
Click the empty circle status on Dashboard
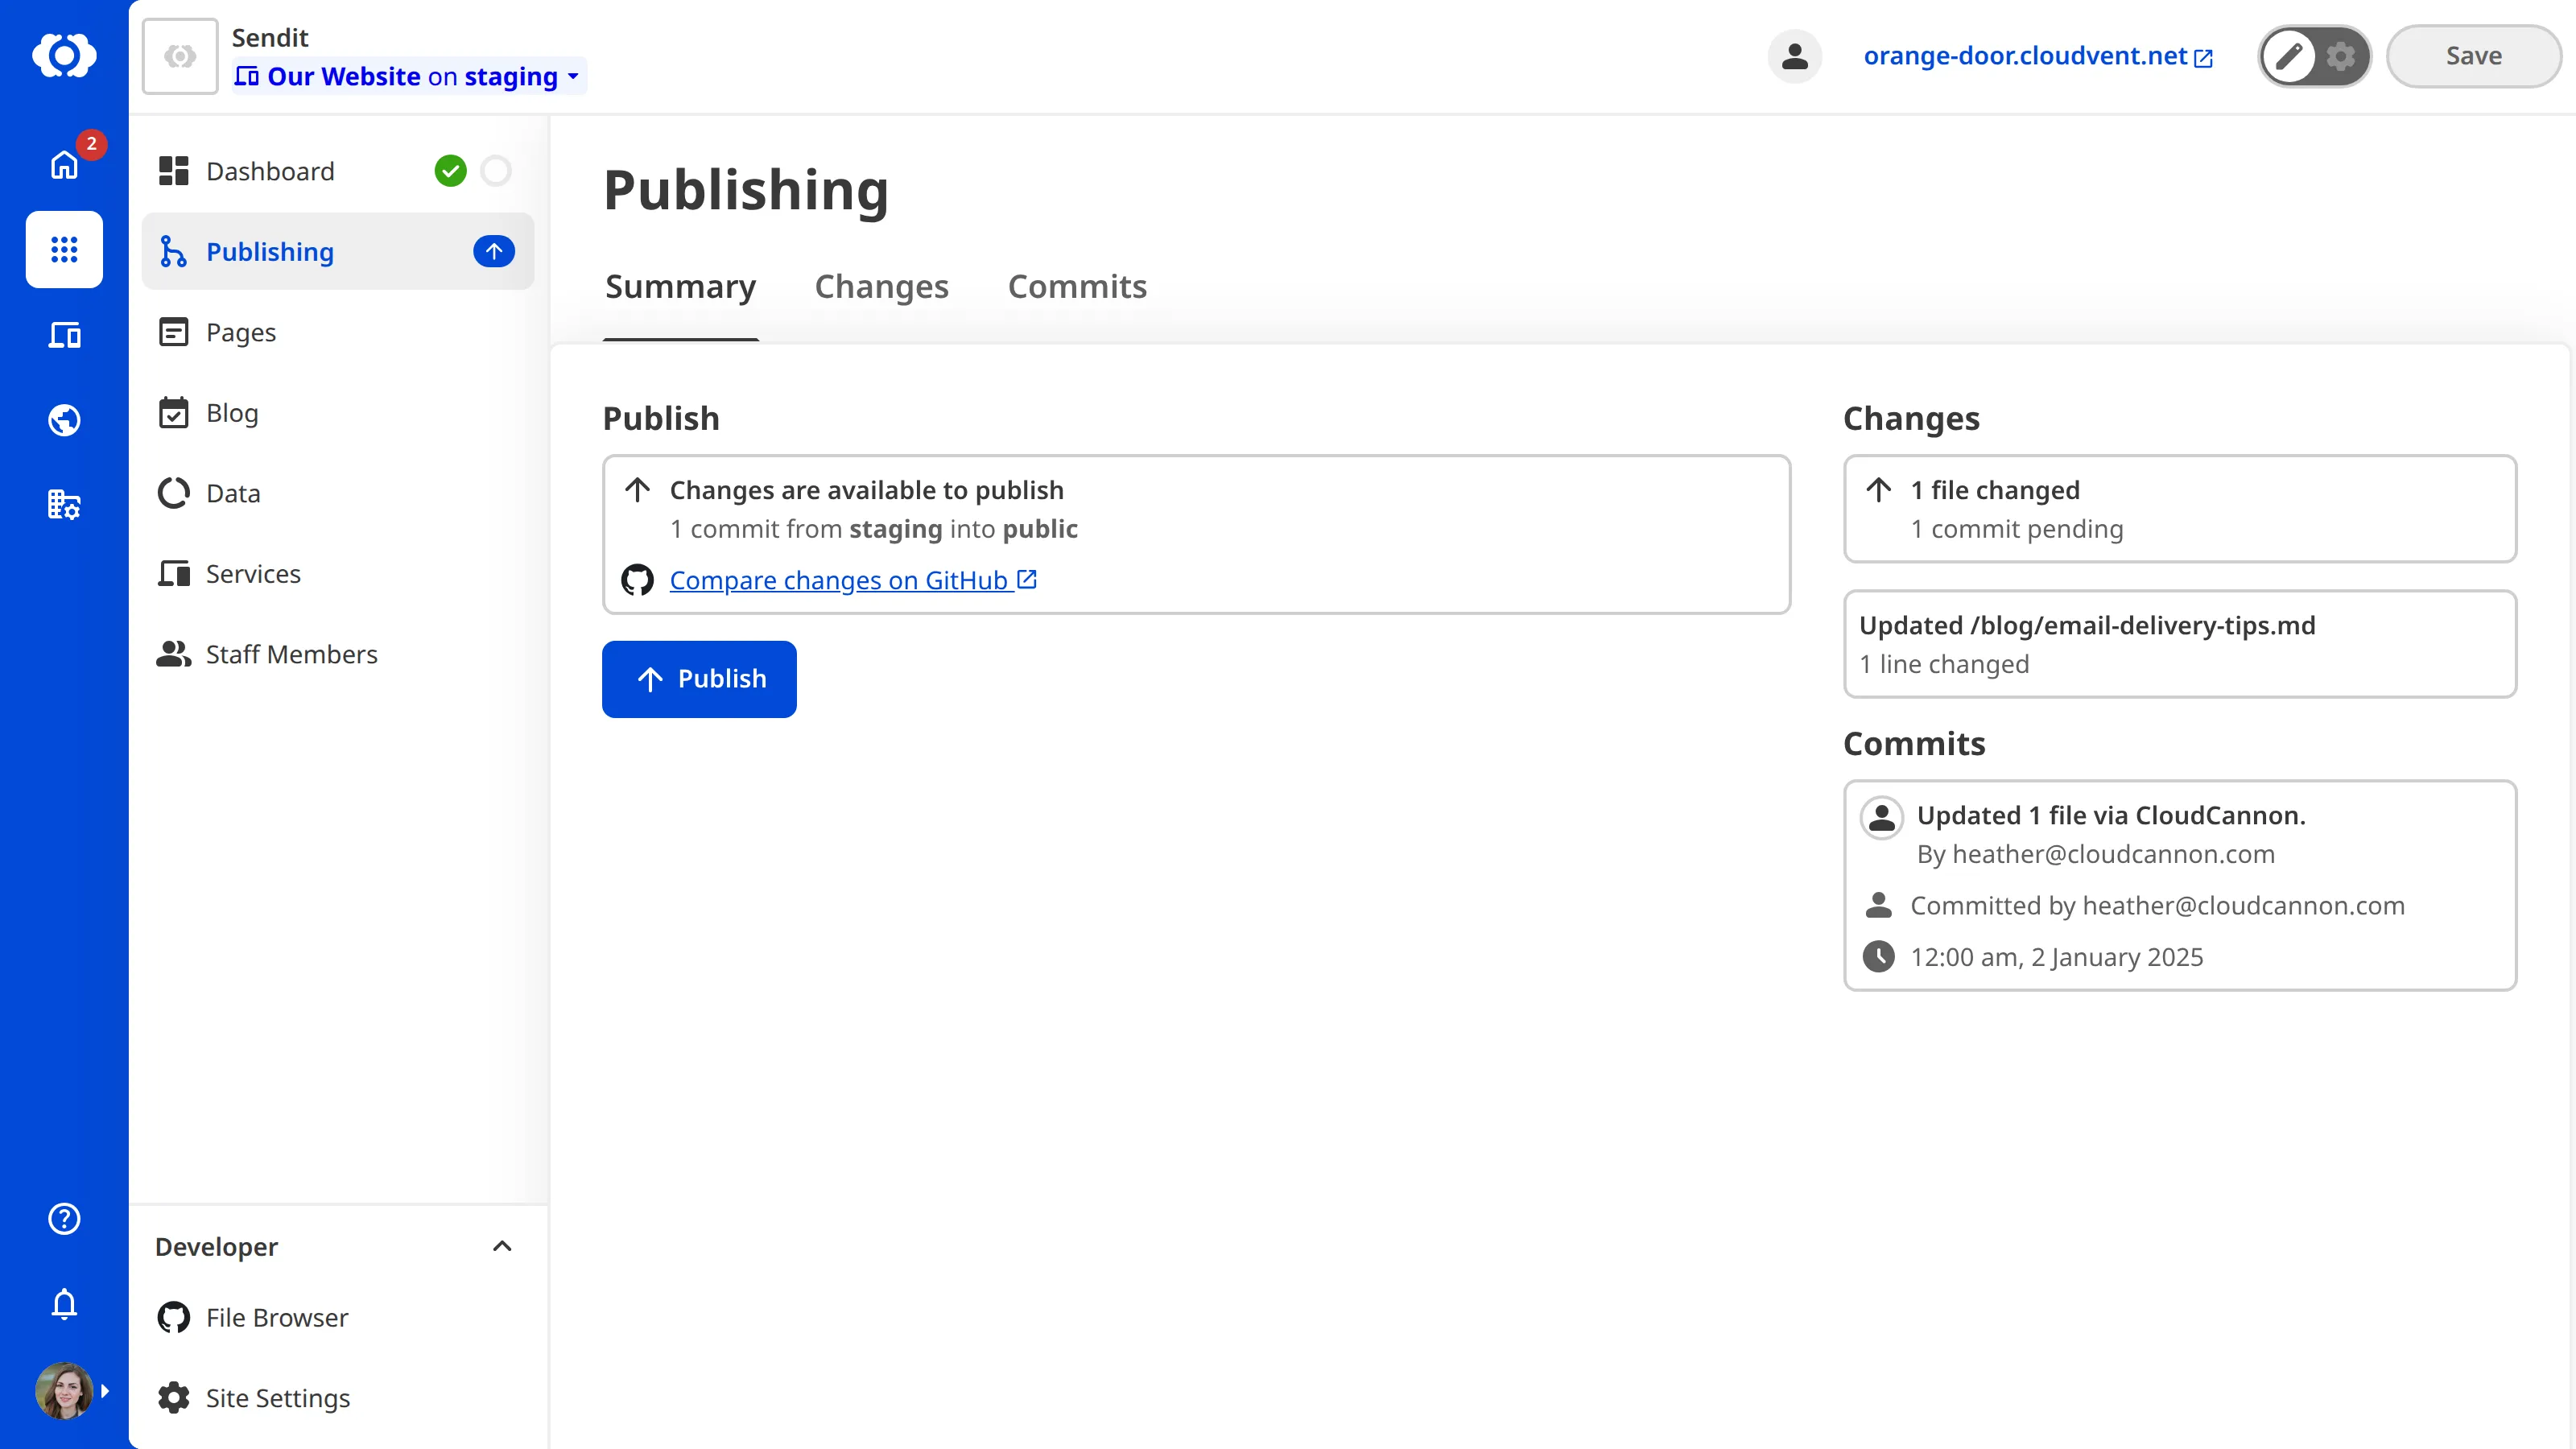[496, 171]
